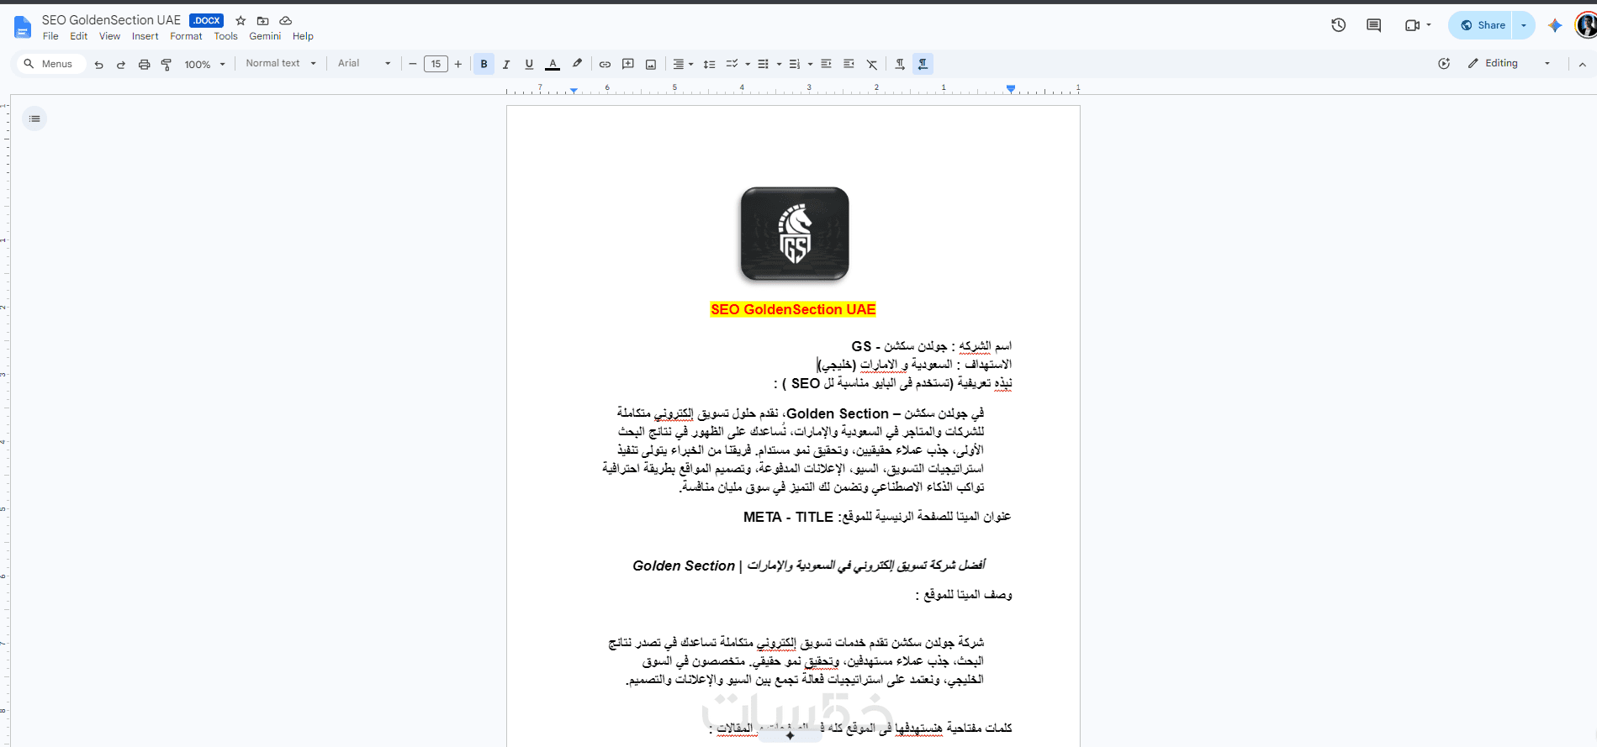Open the Arial font dropdown
1597x747 pixels.
pos(364,63)
